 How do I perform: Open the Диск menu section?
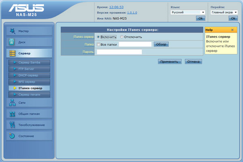(29, 42)
